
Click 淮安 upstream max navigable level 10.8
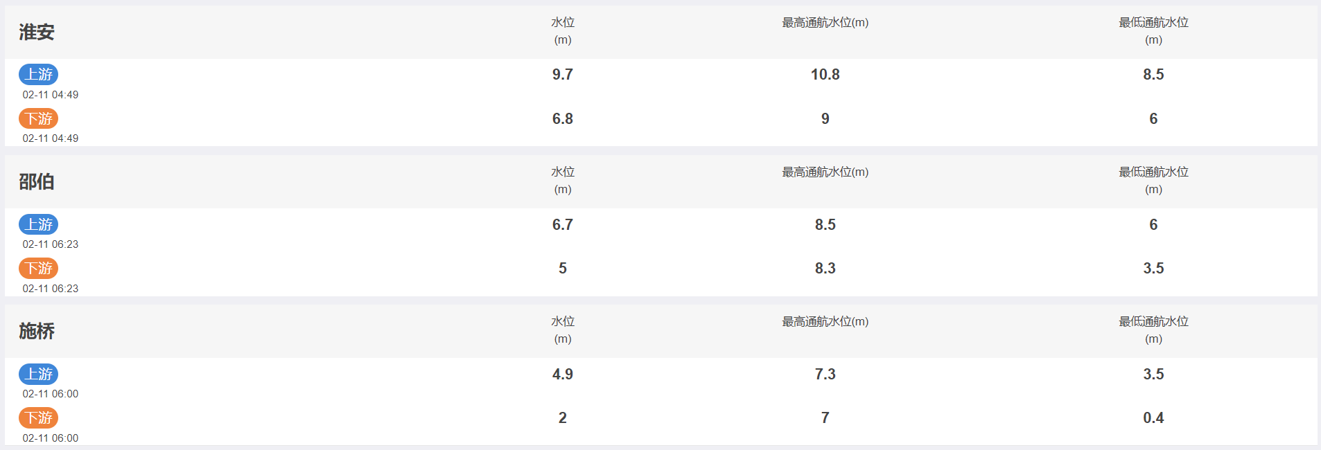pyautogui.click(x=825, y=74)
